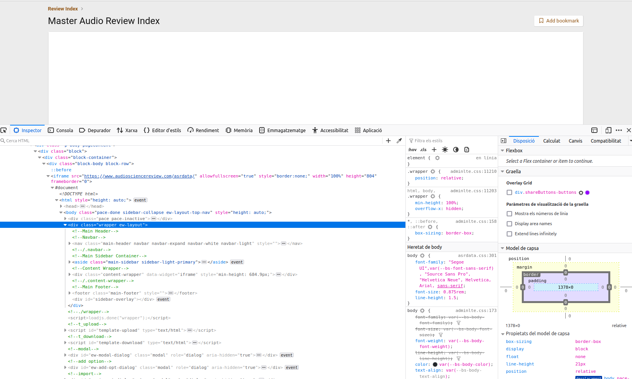Open DevTools more options menu

[x=619, y=130]
